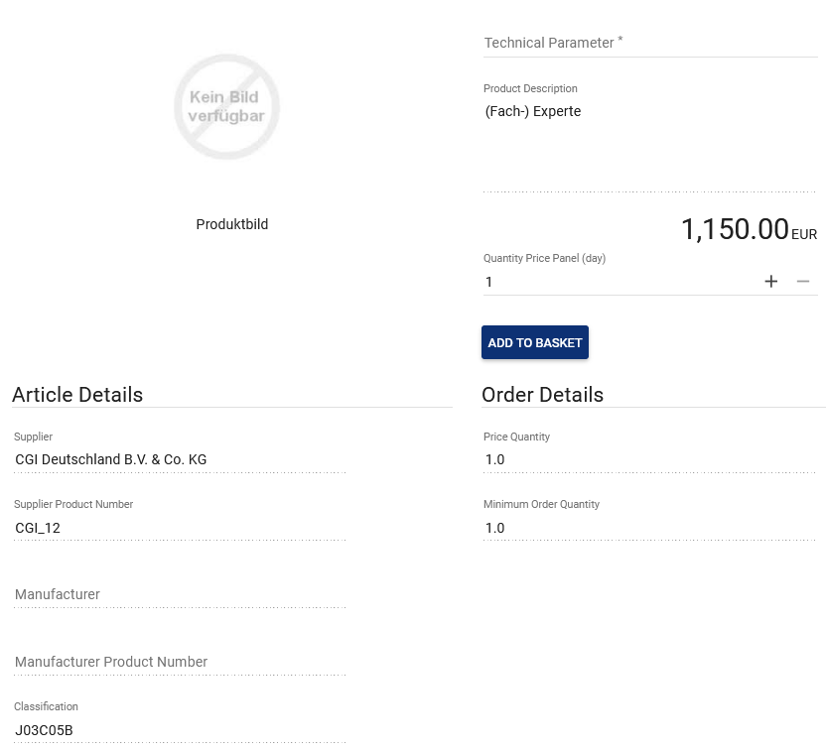Click the Minimum Order Quantity value field
The image size is (826, 751).
coord(495,528)
